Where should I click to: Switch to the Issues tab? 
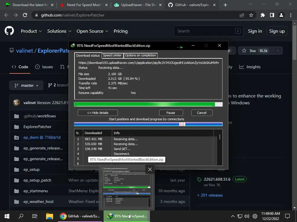pos(44,67)
